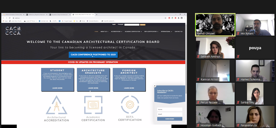Go back using browser back arrow
Viewport: 276px width, 128px height.
click(4, 18)
